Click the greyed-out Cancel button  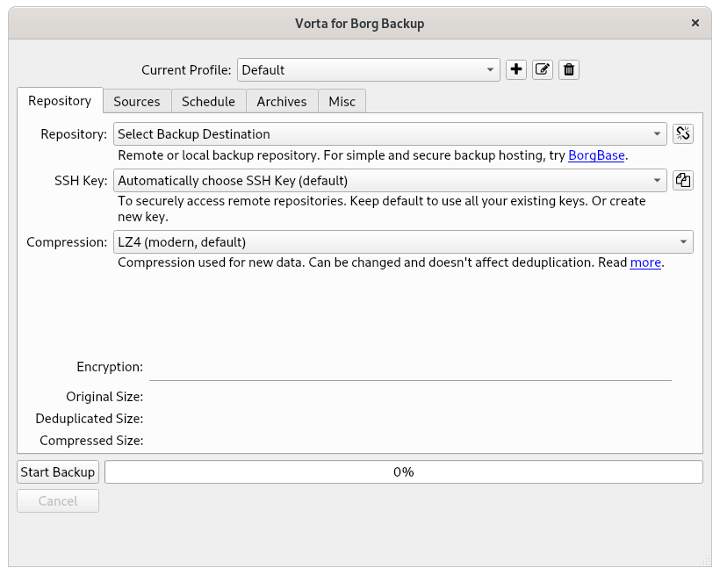coord(58,501)
